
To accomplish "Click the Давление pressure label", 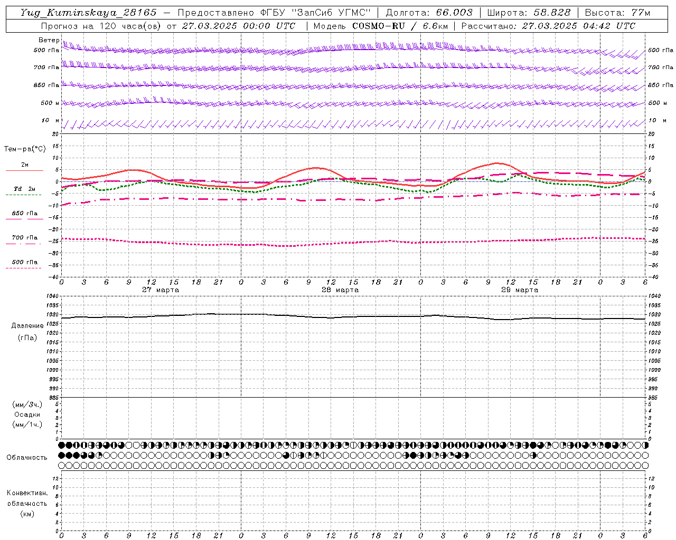I will (27, 326).
